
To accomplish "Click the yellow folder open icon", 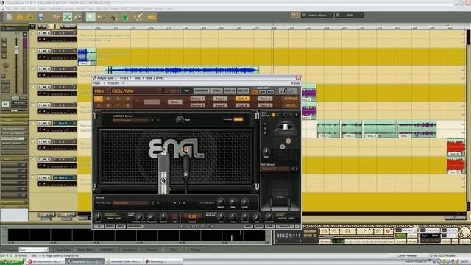I will point(20,17).
